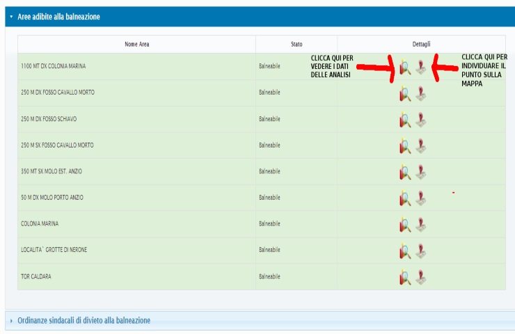View analysis data for TOR CALDARA
Screen dimensions: 515x334
pyautogui.click(x=405, y=277)
